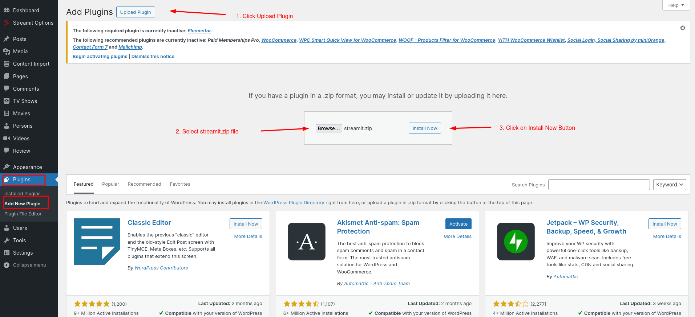Screen dimensions: 695x317
Task: Click the Users icon in sidebar
Action: pyautogui.click(x=7, y=228)
